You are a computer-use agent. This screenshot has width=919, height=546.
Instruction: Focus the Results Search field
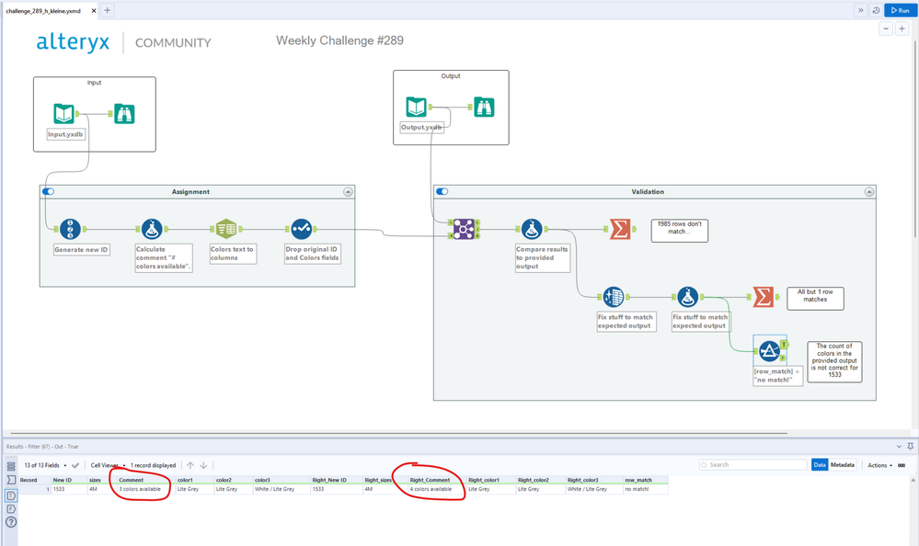(x=753, y=464)
